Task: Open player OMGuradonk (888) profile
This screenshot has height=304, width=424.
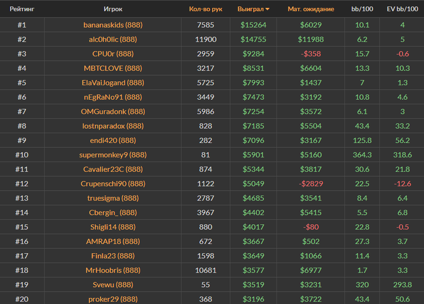Action: (113, 111)
